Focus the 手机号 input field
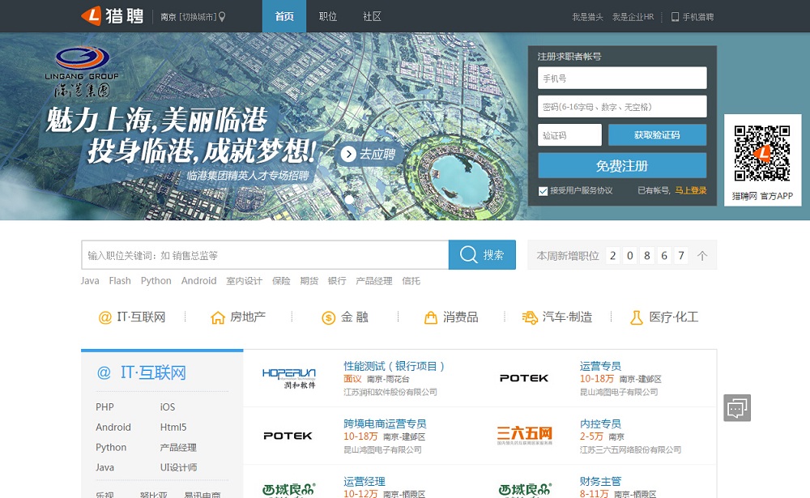The image size is (810, 498). click(x=622, y=78)
